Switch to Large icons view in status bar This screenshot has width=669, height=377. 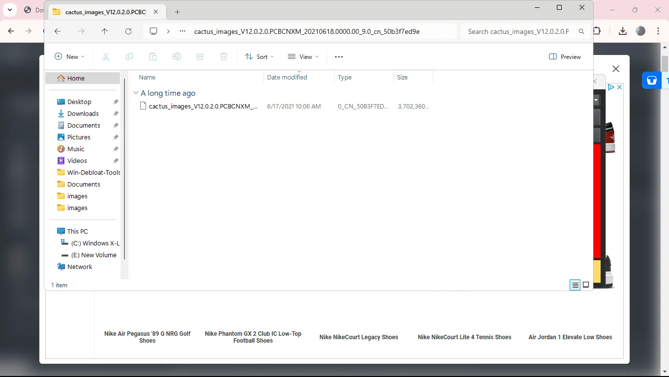pos(586,285)
